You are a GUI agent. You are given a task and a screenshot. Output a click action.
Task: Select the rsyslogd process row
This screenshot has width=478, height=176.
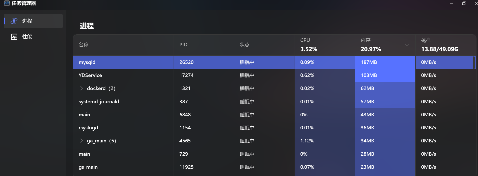click(273, 128)
